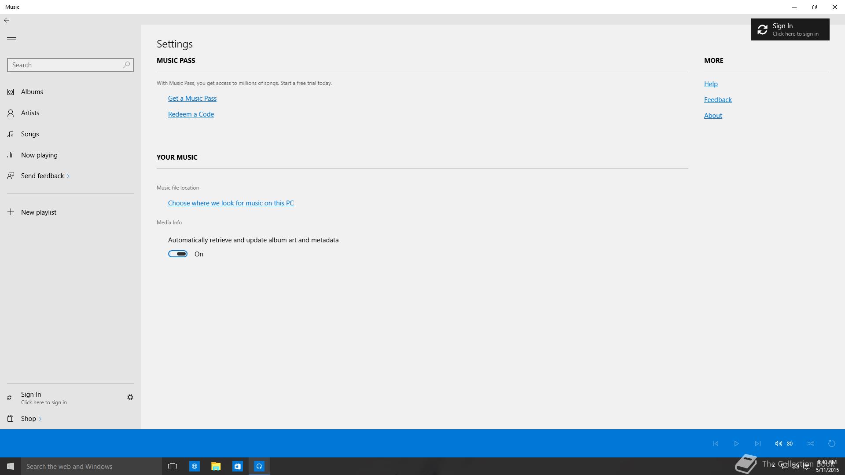Click the volume speaker icon
The image size is (845, 475).
click(779, 443)
